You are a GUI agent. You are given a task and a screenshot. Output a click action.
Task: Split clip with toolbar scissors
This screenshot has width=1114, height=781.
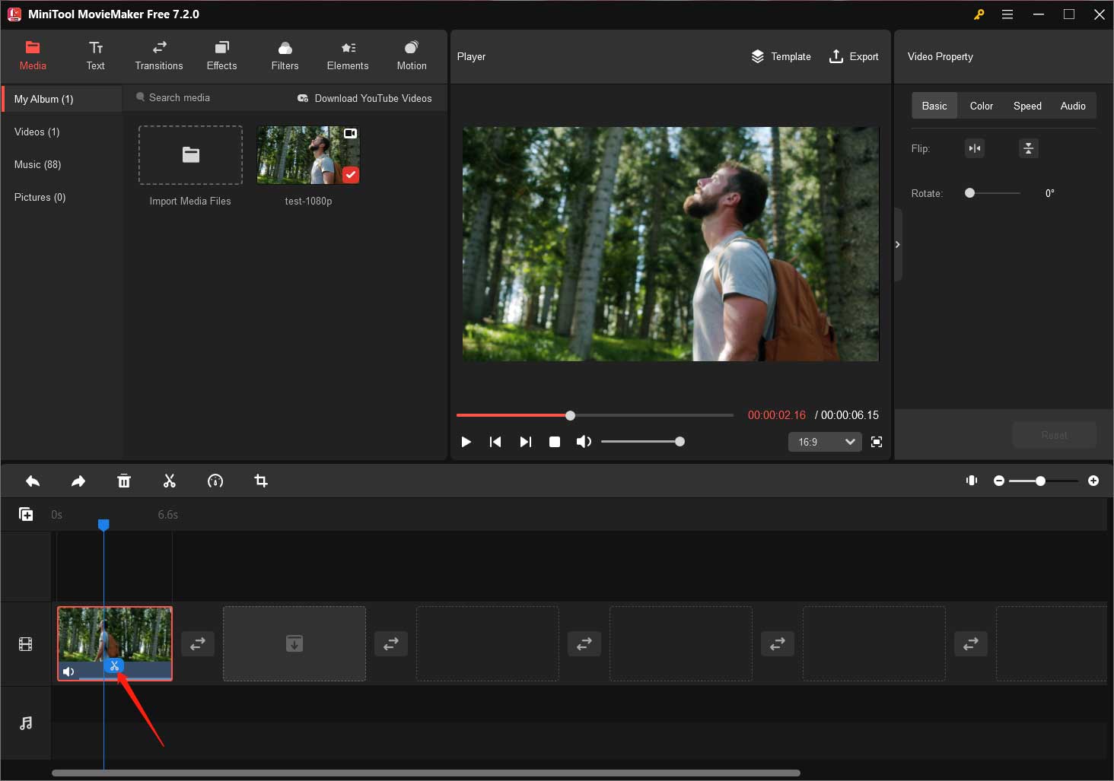[170, 481]
